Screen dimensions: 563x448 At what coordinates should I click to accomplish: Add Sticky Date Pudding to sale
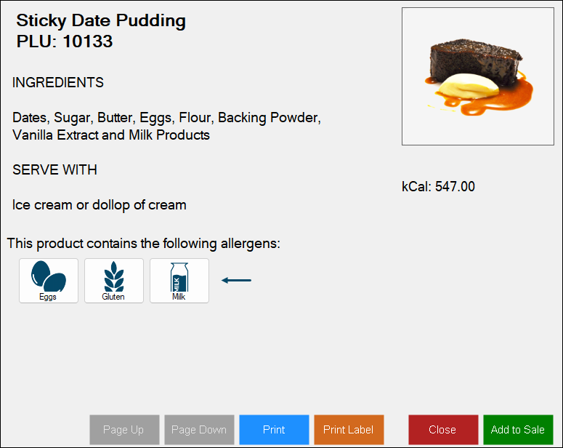click(518, 430)
